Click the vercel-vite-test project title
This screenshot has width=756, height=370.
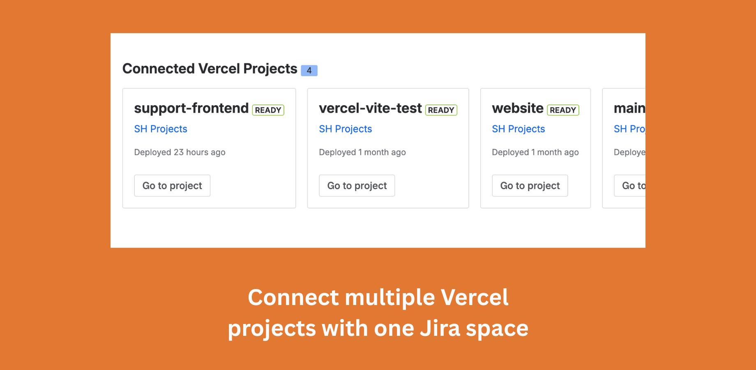coord(370,108)
